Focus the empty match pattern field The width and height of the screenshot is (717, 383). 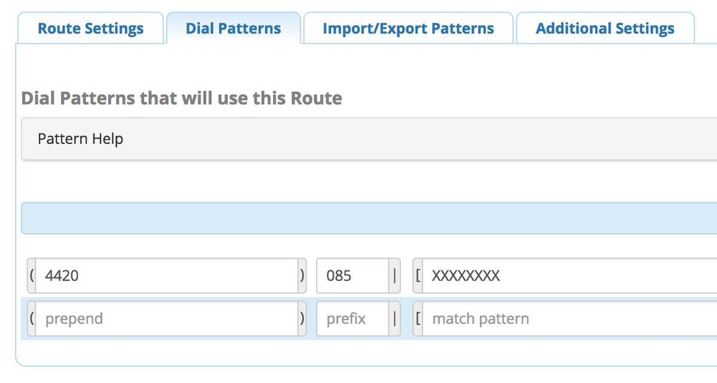568,319
